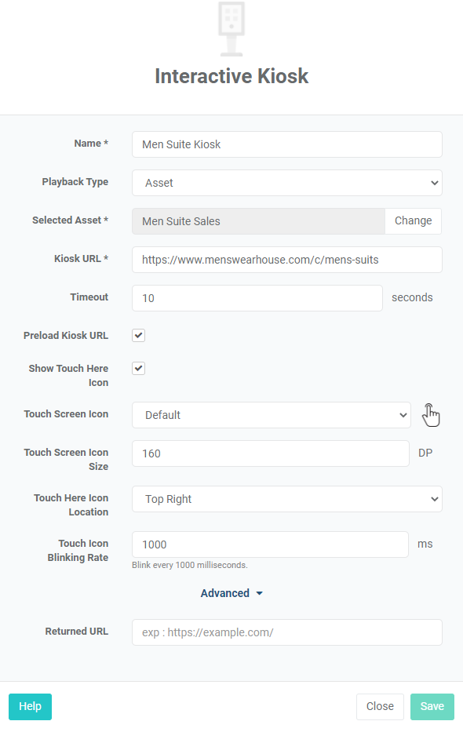Image resolution: width=463 pixels, height=732 pixels.
Task: Open the Touch Here Icon Location dropdown
Action: (287, 499)
